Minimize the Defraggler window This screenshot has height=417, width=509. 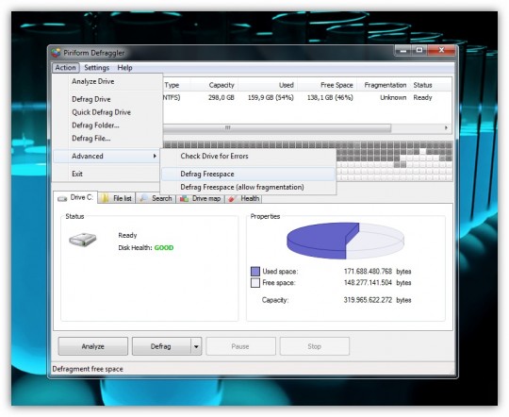tap(403, 50)
